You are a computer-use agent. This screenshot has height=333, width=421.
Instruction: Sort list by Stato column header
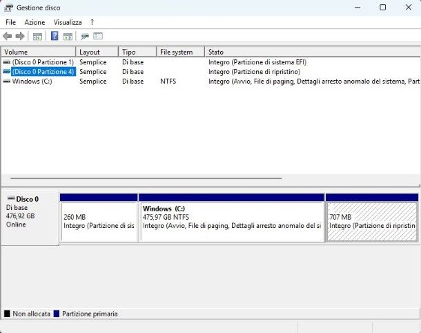coord(311,52)
